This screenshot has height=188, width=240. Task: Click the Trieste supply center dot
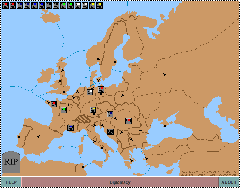[x=103, y=126]
